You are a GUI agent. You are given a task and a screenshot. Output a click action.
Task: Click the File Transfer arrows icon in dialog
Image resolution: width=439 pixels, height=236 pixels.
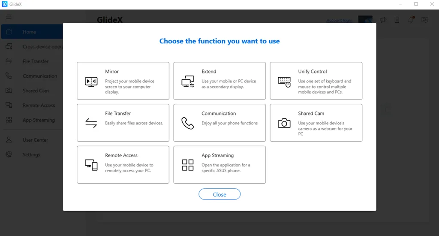click(91, 123)
